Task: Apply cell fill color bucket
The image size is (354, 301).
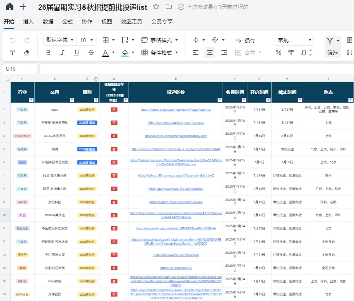Action: [x=125, y=53]
